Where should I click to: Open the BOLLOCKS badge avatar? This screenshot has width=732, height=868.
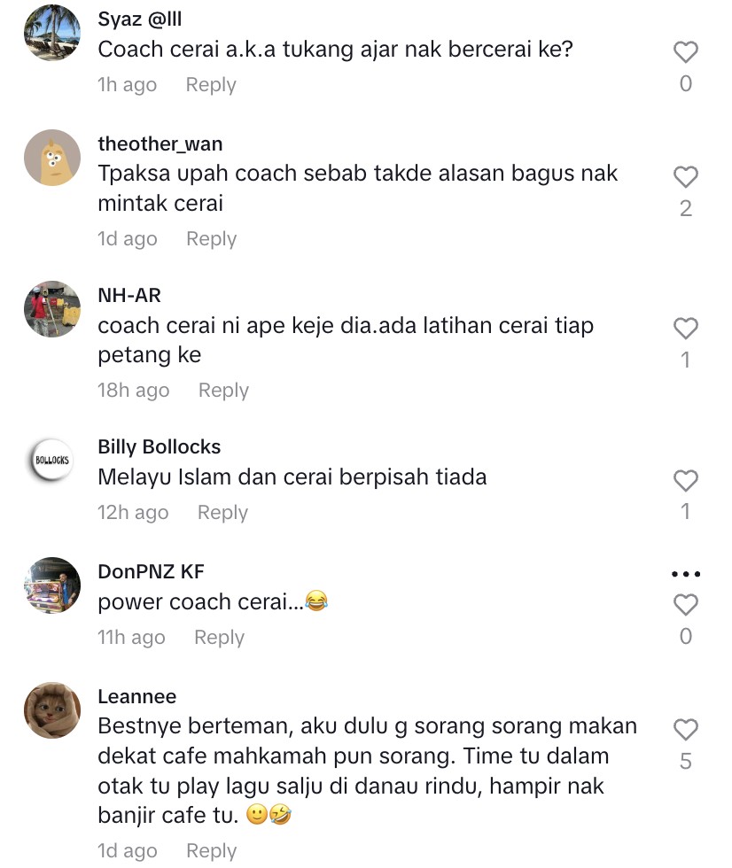(x=52, y=461)
